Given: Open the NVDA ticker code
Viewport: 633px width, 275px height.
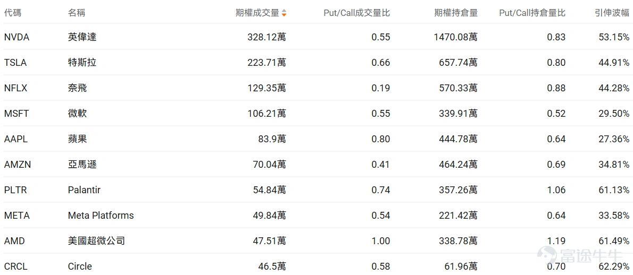Looking at the screenshot, I should (17, 37).
